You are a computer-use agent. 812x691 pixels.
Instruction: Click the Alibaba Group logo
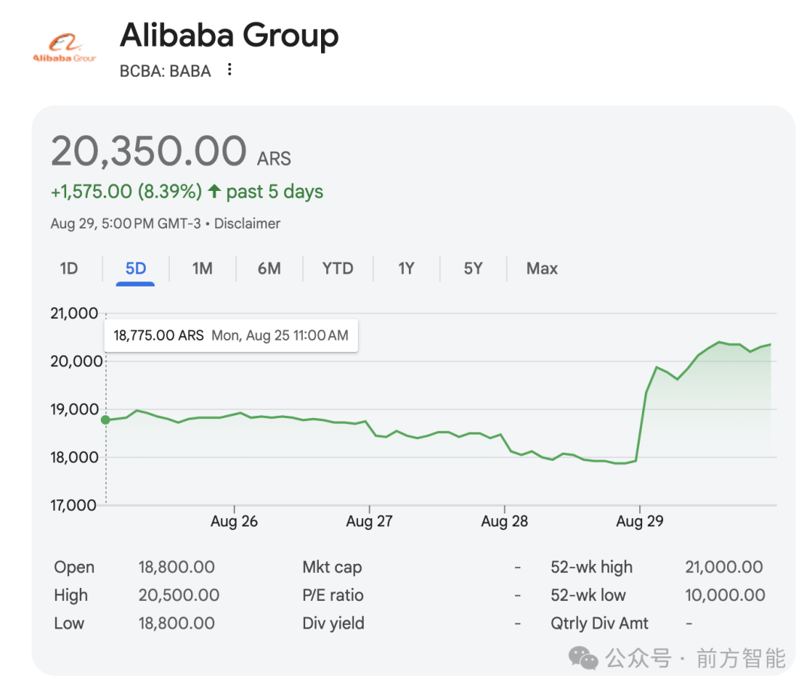pos(65,48)
